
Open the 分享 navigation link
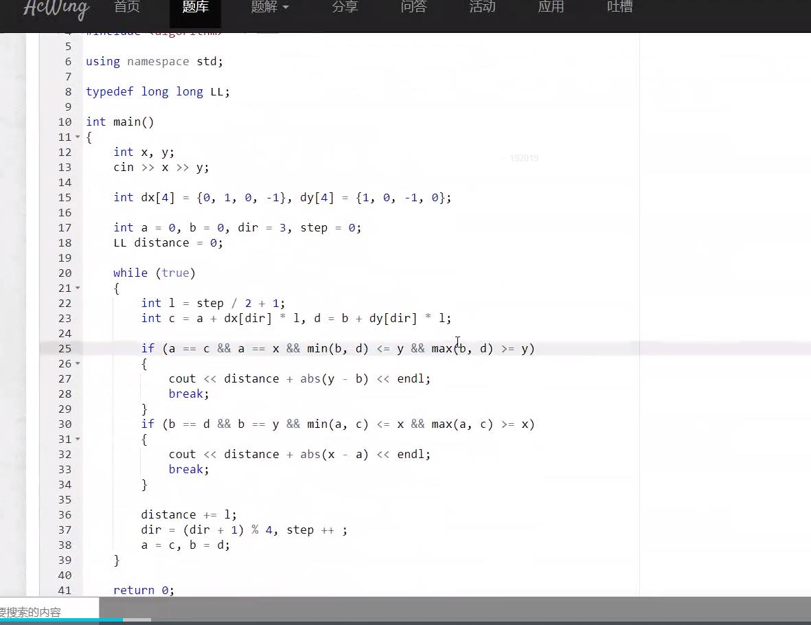pos(345,8)
